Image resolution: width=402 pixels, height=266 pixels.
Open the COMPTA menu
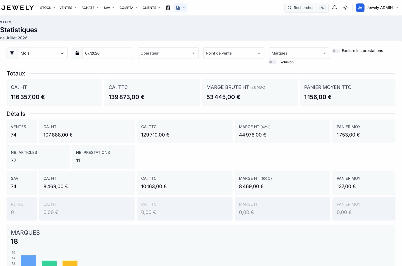pos(128,8)
